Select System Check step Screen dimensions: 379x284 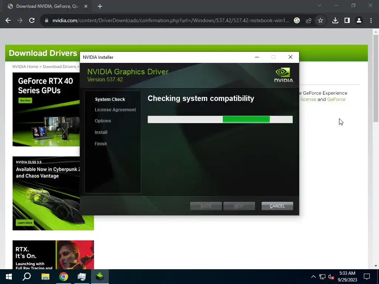(110, 99)
